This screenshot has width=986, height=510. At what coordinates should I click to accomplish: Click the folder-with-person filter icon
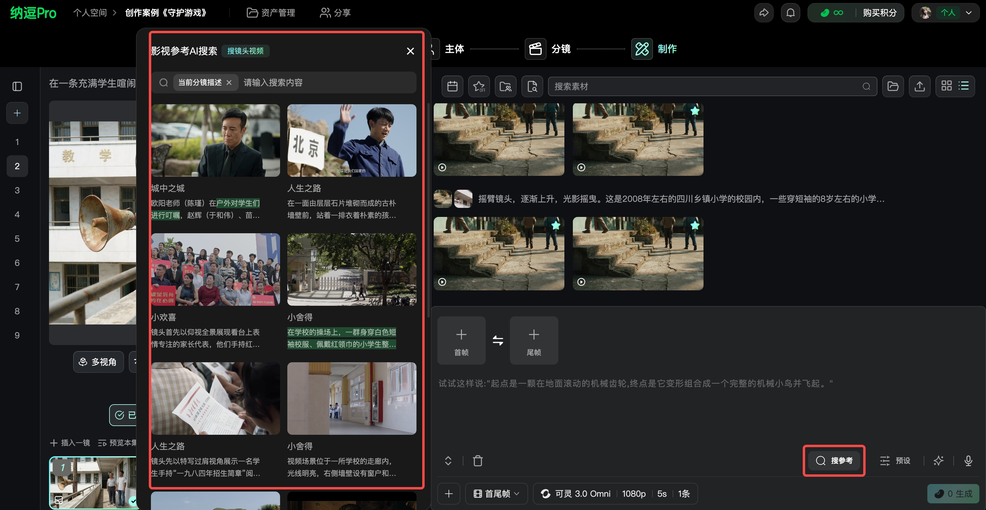point(506,86)
